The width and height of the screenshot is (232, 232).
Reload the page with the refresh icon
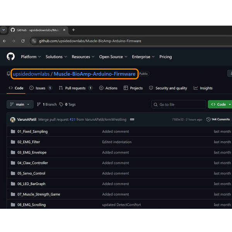click(x=23, y=41)
